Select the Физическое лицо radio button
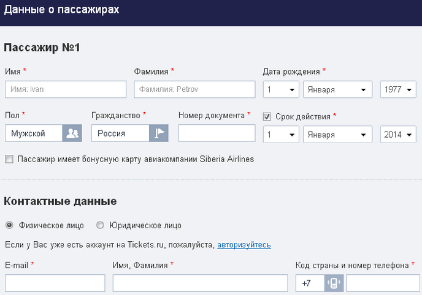 9,225
